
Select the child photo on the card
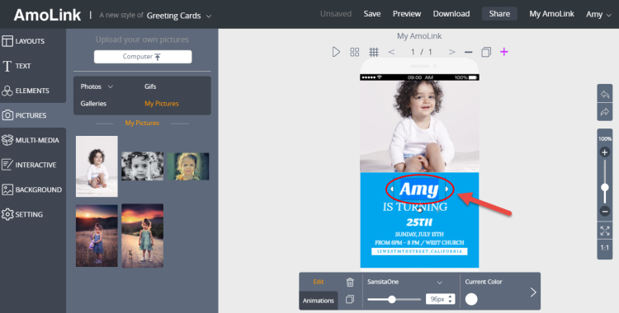419,126
